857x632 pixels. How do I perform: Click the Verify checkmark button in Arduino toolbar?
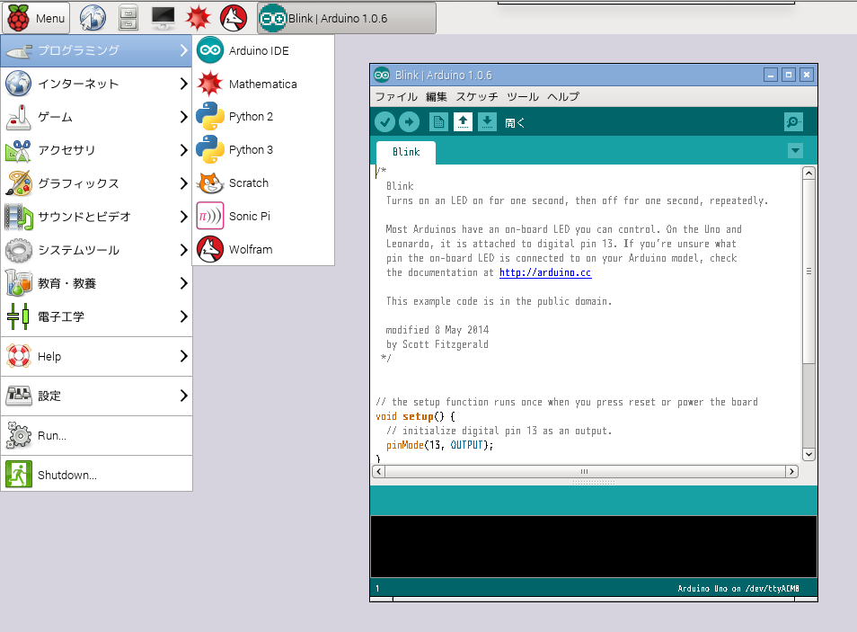384,121
